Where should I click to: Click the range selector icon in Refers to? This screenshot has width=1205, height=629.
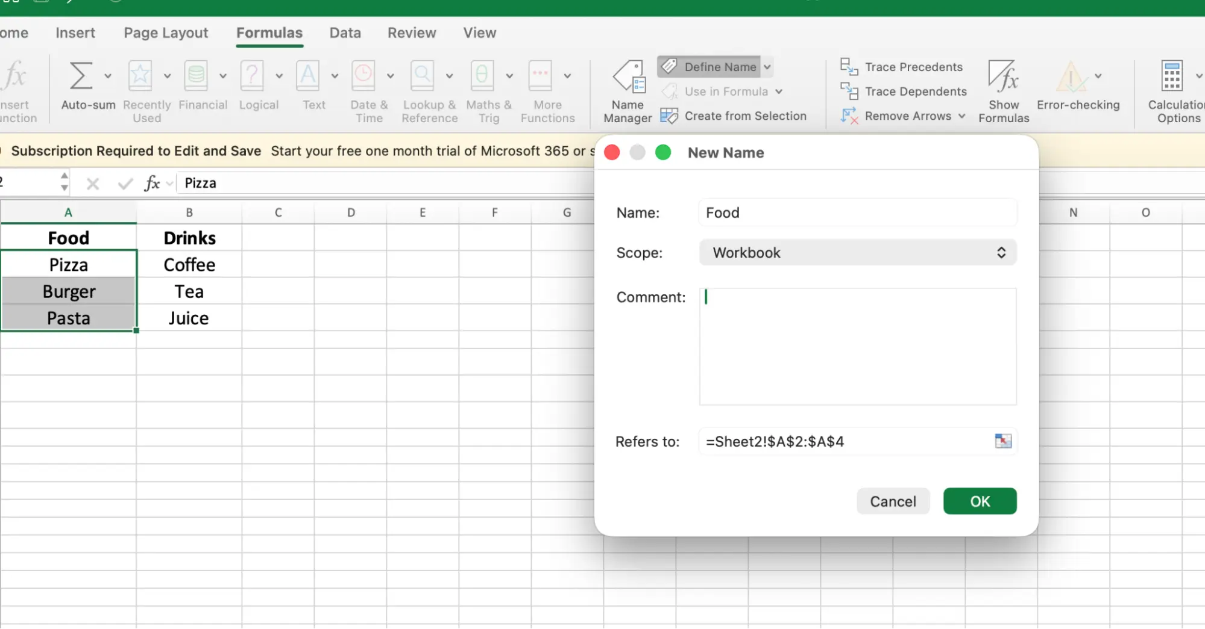(1003, 441)
